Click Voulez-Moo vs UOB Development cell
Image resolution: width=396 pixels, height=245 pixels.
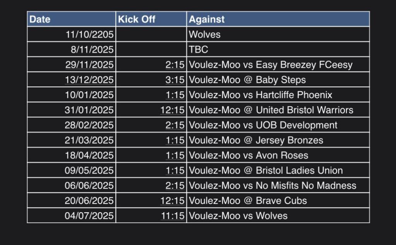point(263,125)
